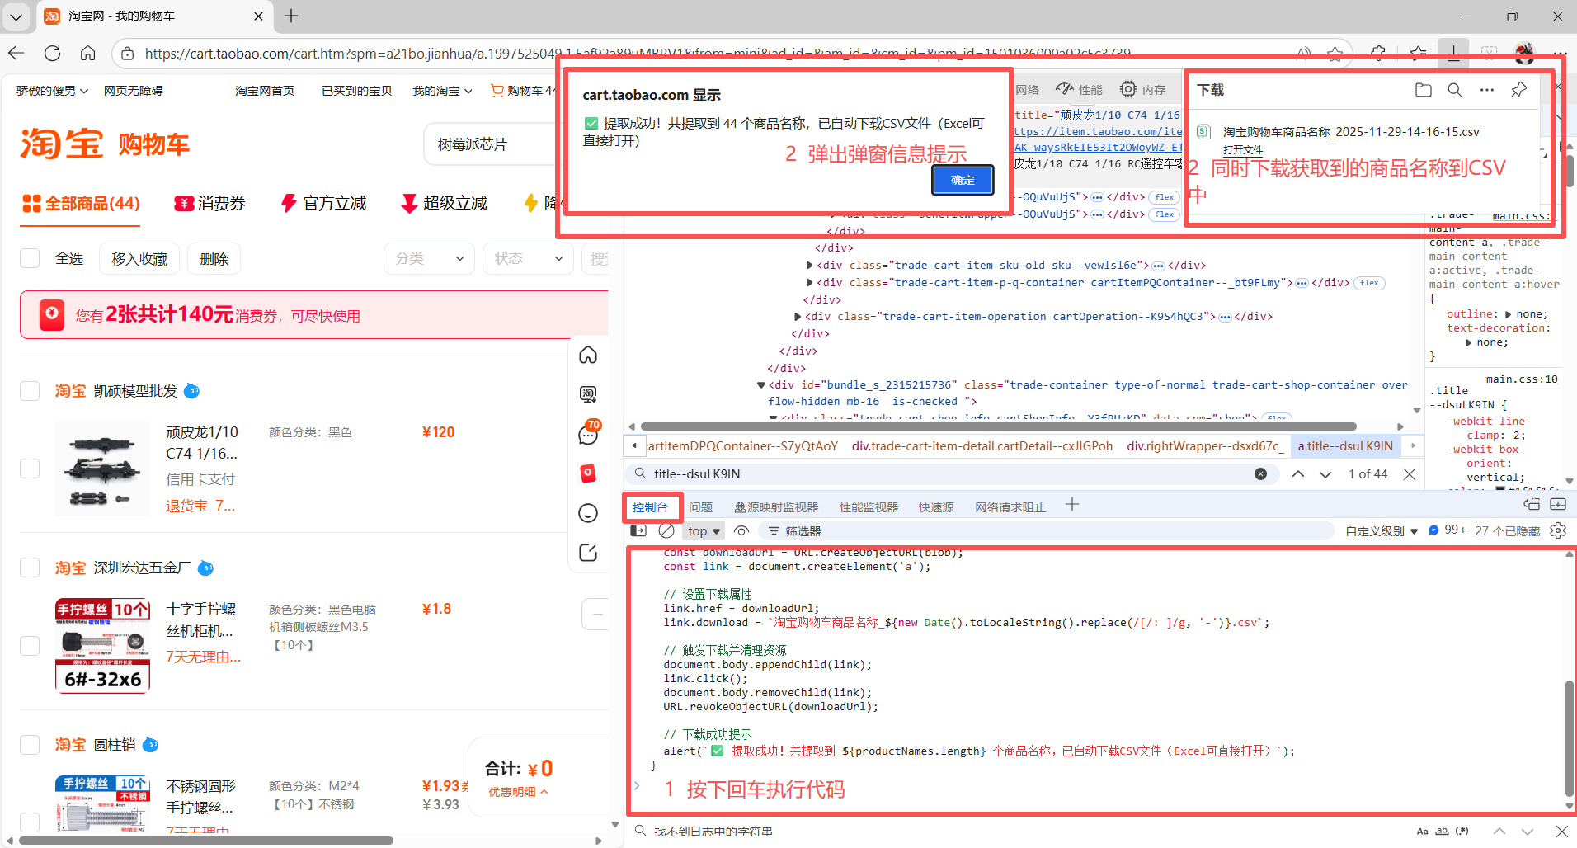Toggle the console live expression eye icon
Viewport: 1577px width, 848px height.
click(741, 531)
